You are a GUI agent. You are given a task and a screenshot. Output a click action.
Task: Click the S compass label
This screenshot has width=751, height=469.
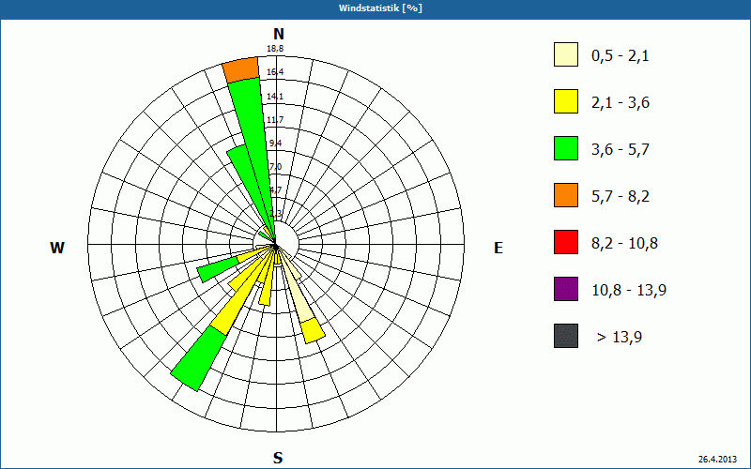278,458
